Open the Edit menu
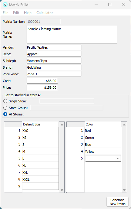Viewport: 131px width, 209px height. click(16, 13)
